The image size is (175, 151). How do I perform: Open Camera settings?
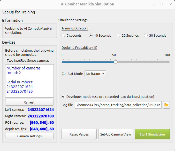(x=29, y=136)
